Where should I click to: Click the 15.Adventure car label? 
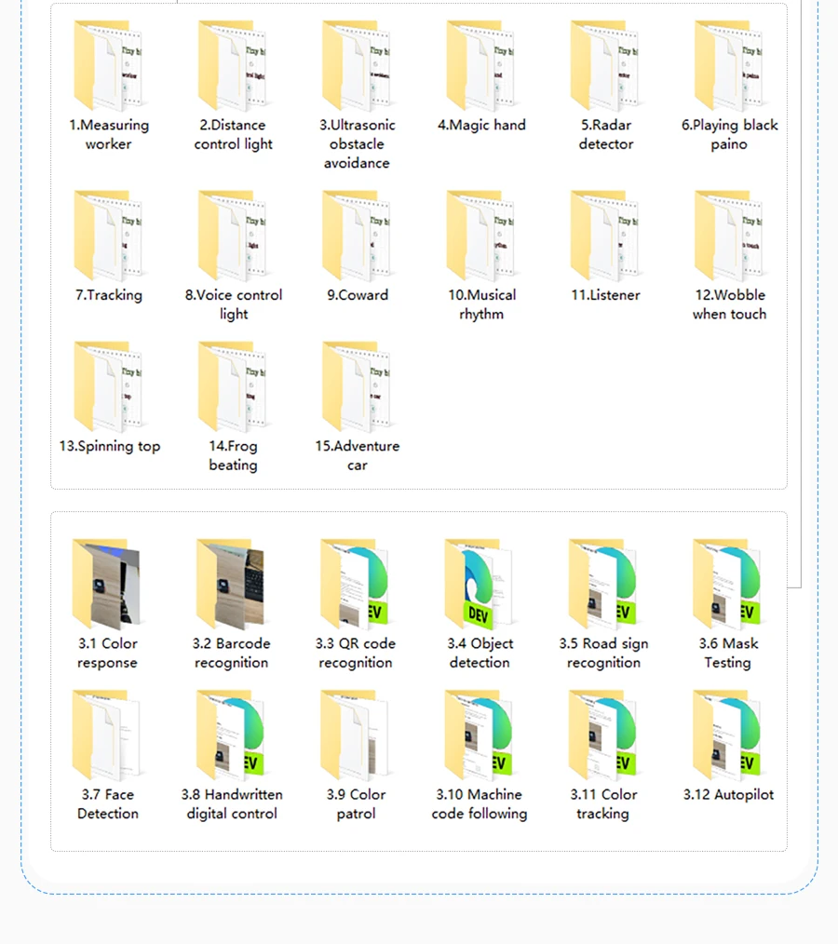click(x=357, y=456)
